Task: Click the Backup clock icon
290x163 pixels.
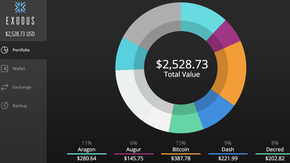Action: [x=5, y=105]
